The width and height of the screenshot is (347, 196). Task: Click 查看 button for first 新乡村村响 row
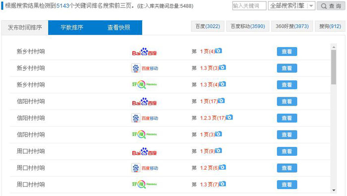[287, 52]
